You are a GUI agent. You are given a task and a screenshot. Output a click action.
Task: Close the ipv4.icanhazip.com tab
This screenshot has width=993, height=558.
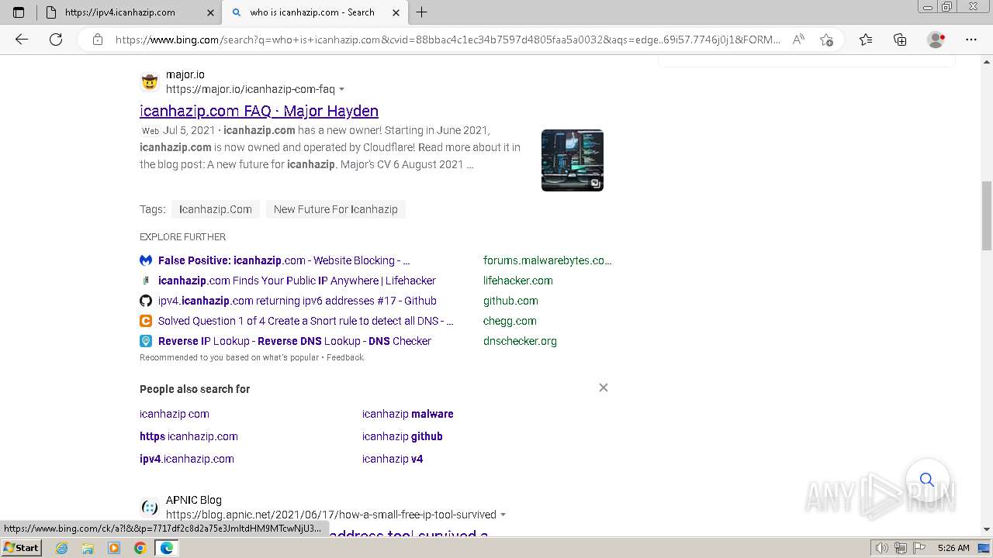[210, 12]
